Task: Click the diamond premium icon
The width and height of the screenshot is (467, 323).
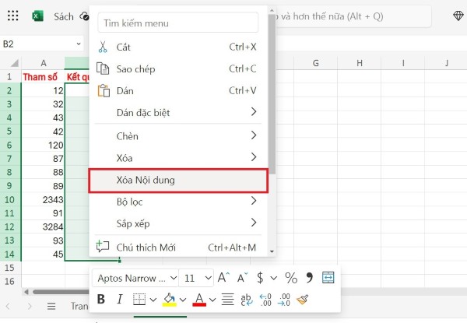Action: click(458, 16)
